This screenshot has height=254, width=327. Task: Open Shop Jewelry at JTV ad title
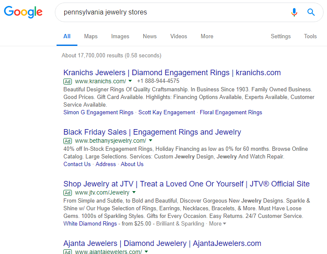(186, 184)
